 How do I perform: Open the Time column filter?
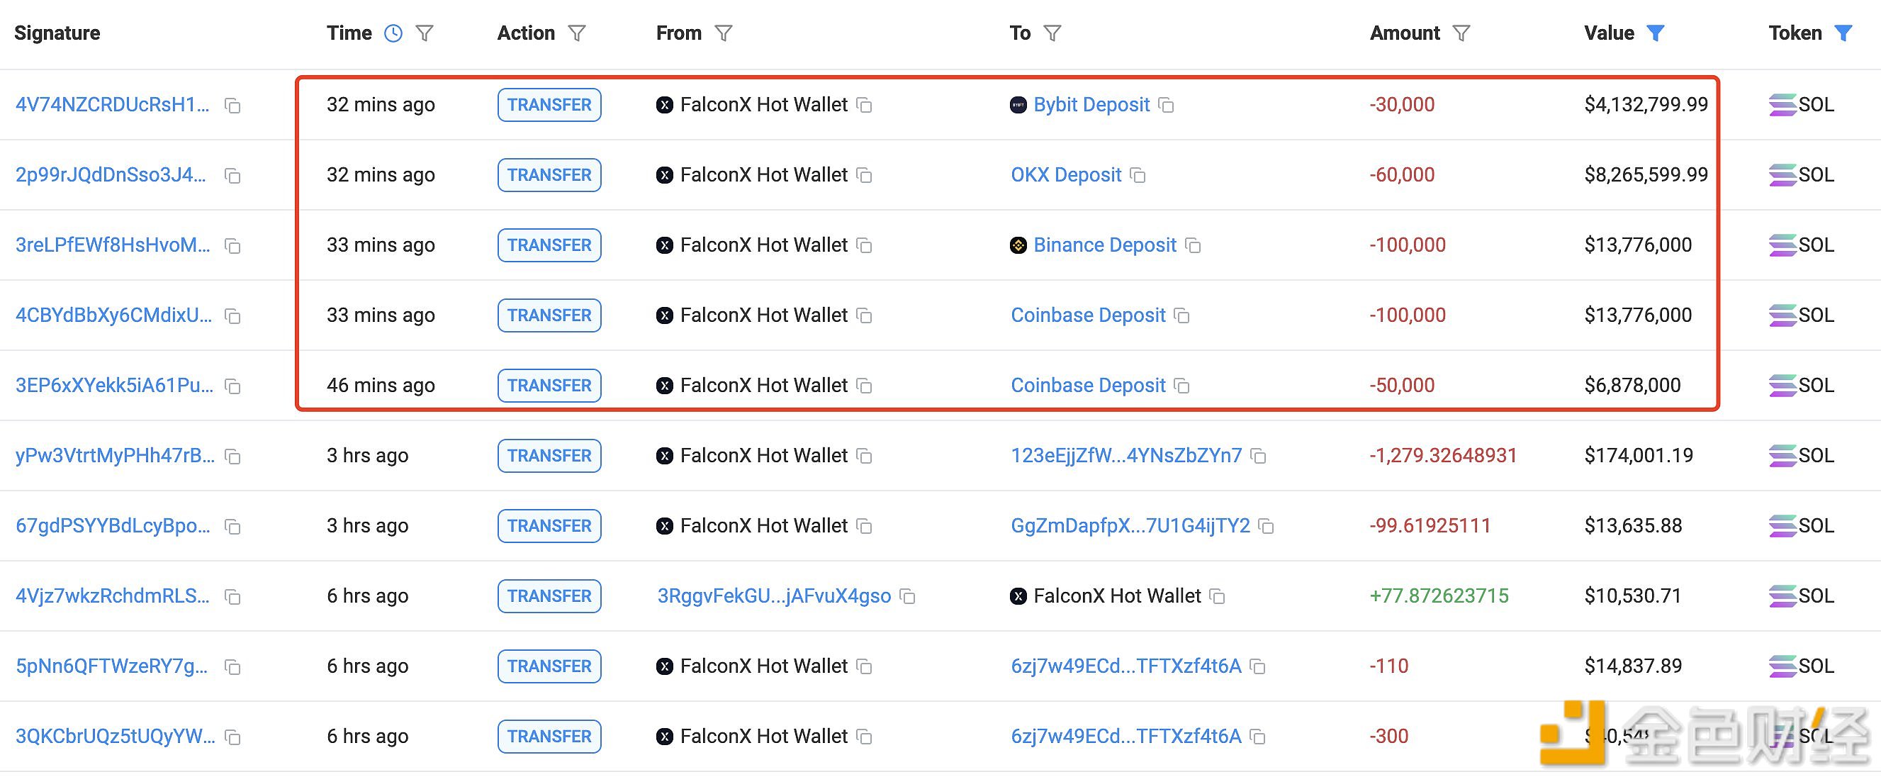(425, 33)
